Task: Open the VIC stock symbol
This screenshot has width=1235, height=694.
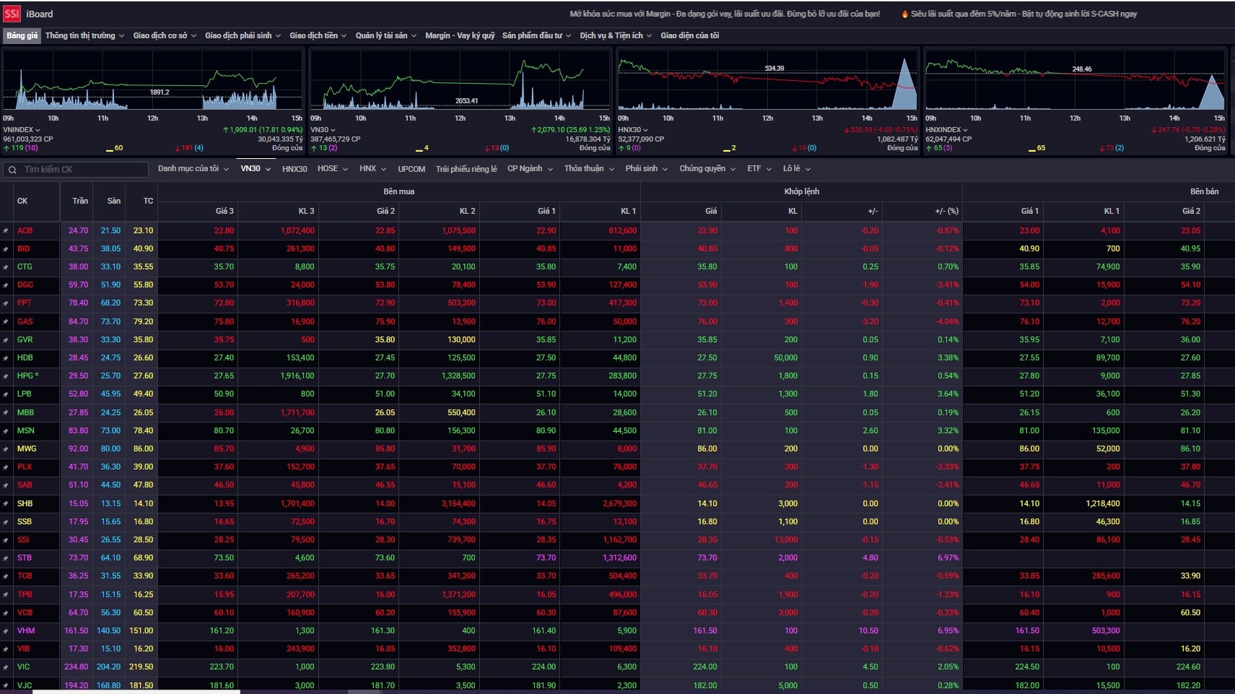Action: point(24,667)
